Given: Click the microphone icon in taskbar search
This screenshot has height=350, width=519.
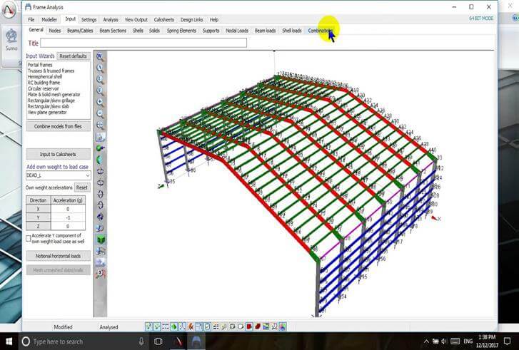Looking at the screenshot, I should (141, 341).
